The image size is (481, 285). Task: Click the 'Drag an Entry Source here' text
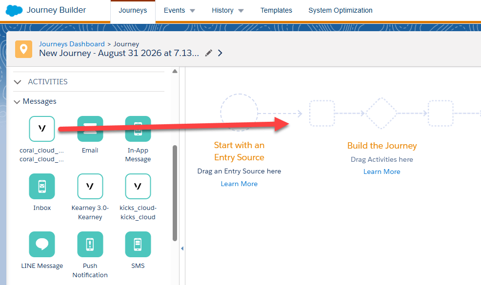[x=239, y=171]
